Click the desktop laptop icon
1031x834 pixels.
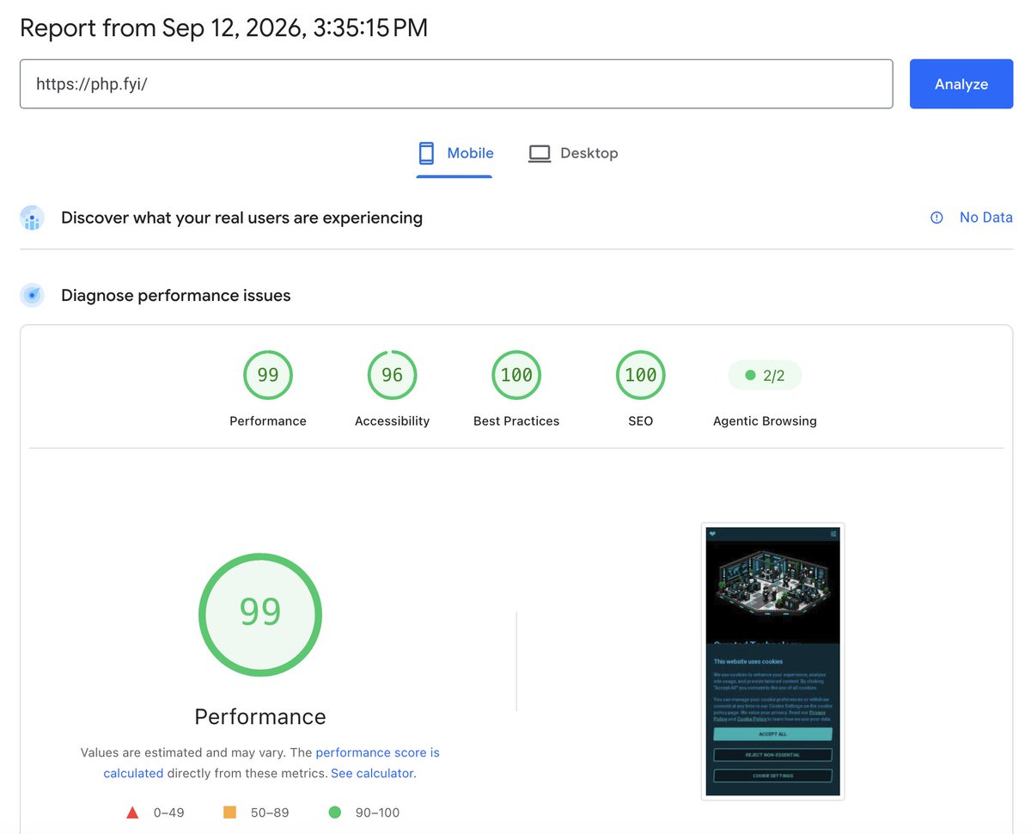coord(540,153)
